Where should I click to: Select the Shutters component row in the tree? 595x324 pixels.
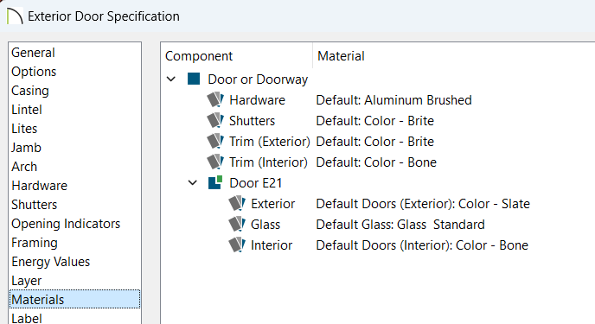point(252,121)
